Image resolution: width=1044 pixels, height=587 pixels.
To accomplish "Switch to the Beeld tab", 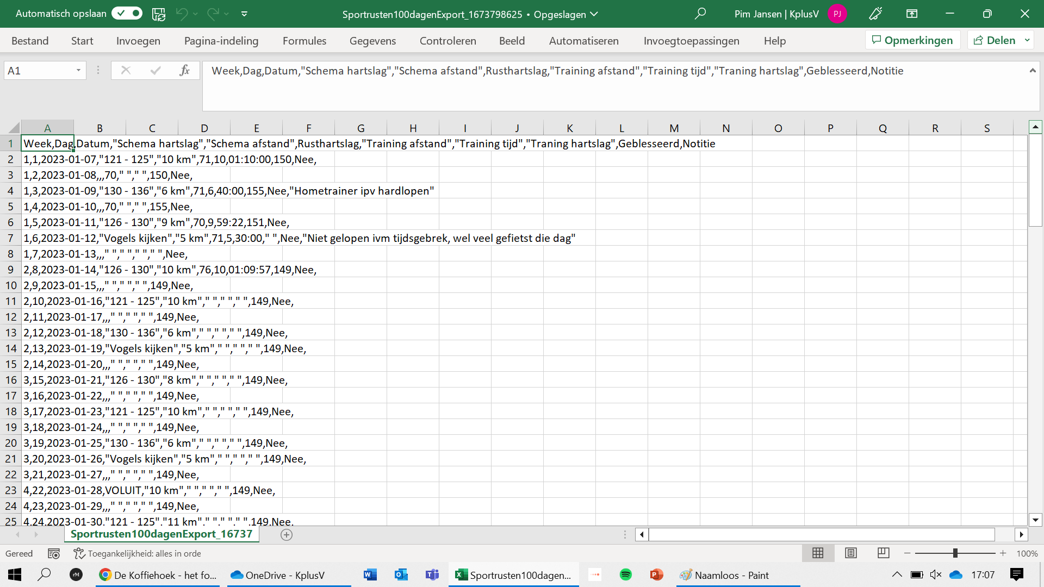I will (512, 41).
